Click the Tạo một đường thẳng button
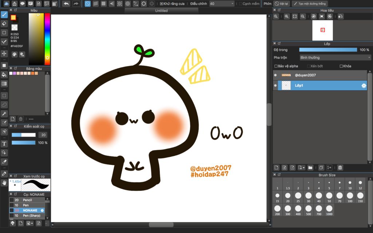The image size is (373, 233). tap(310, 4)
